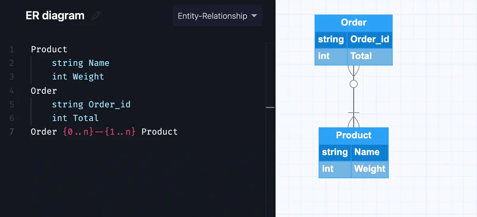Select the Product entity header in diagram
Image resolution: width=477 pixels, height=217 pixels.
click(x=353, y=136)
